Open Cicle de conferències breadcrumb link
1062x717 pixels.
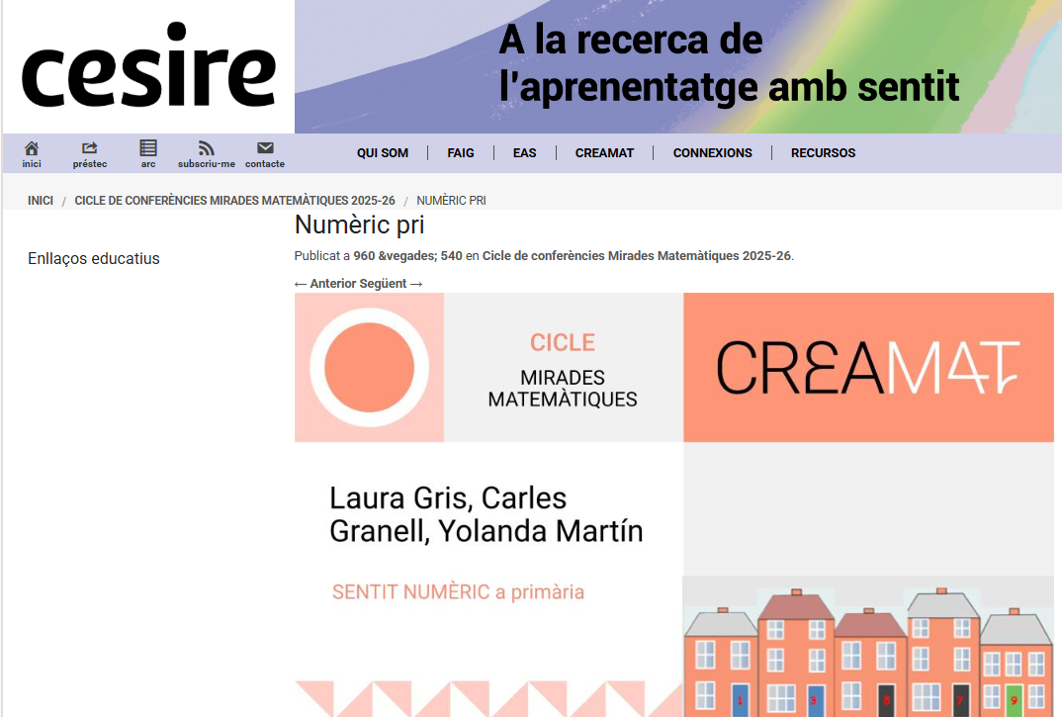[234, 201]
